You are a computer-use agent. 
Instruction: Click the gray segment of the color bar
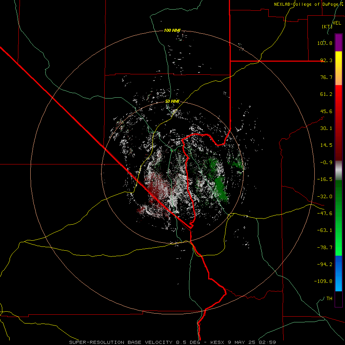click(338, 170)
